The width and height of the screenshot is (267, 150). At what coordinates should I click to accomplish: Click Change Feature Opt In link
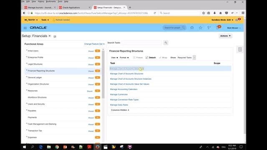click(x=94, y=44)
